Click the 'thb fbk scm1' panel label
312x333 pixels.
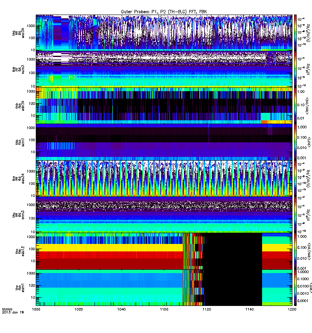point(20,142)
